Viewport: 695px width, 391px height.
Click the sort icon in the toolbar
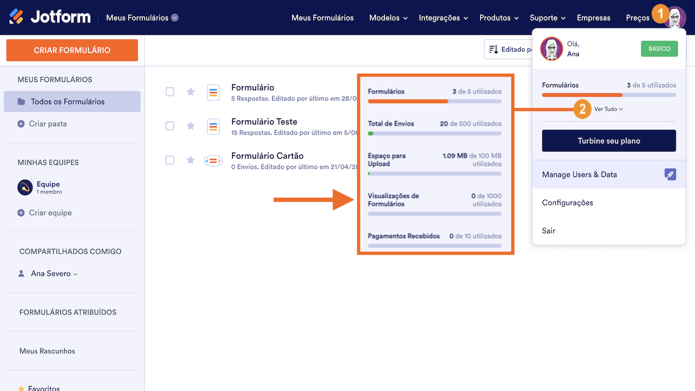494,49
